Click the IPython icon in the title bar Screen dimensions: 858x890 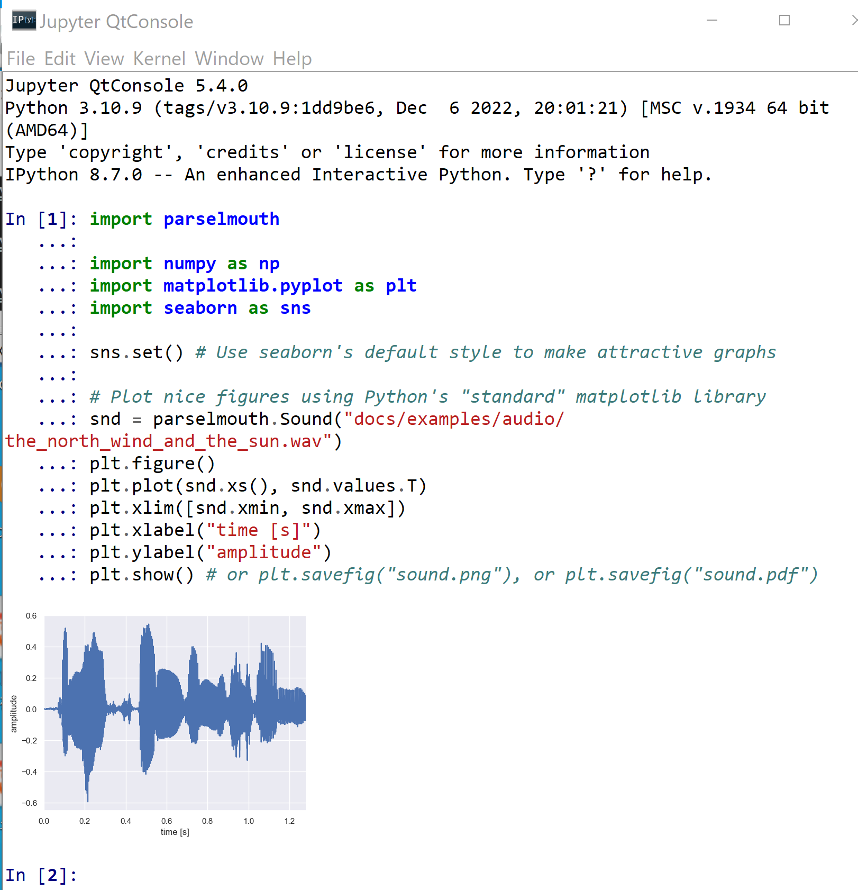click(x=24, y=21)
